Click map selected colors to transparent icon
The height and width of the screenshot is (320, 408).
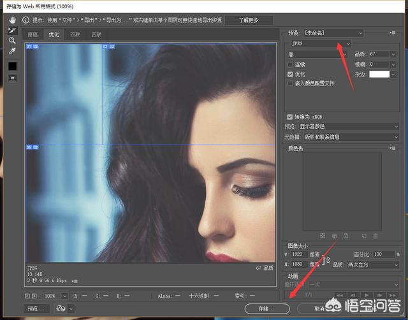pyautogui.click(x=323, y=236)
